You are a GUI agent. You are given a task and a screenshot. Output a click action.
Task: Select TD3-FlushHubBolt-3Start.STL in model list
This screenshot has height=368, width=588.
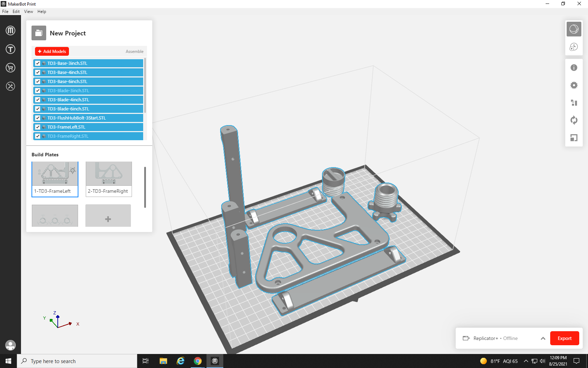[x=88, y=118]
